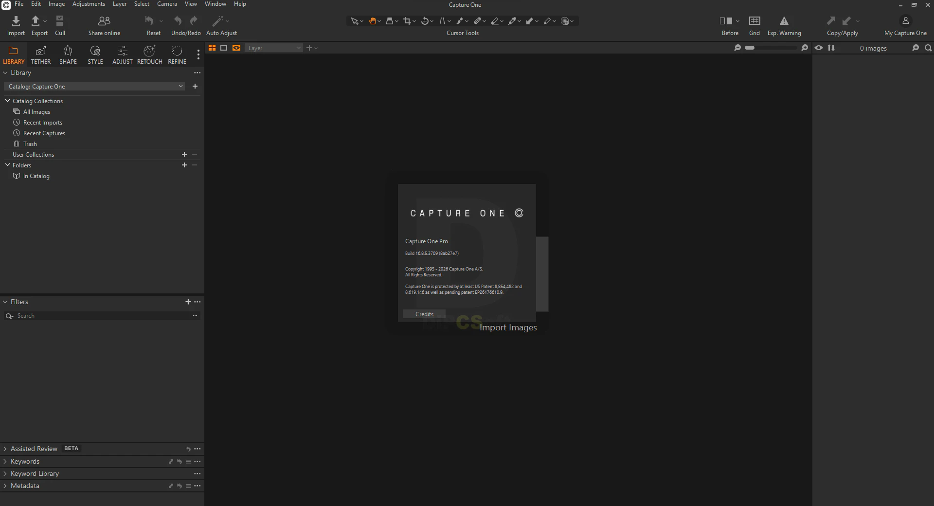Collapse the Catalog Collections group
Screen dimensions: 934x506
click(8, 101)
